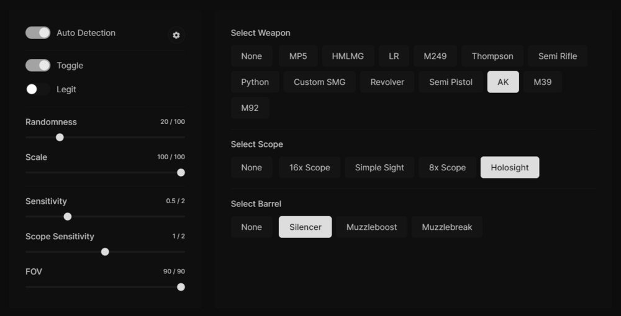Click the Scope Sensitivity value "1 / 2"
This screenshot has width=621, height=316.
(x=179, y=236)
